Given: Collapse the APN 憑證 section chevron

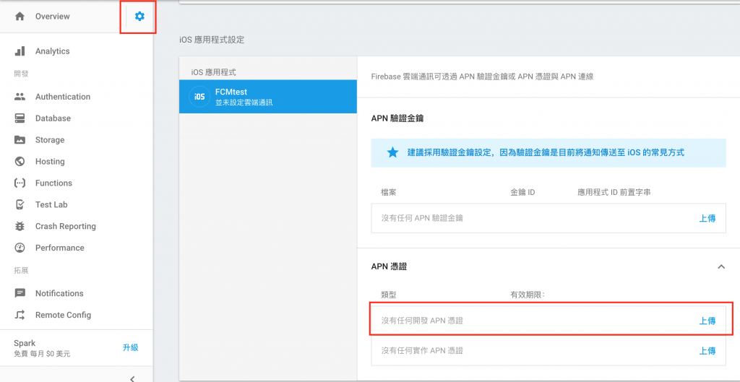Looking at the screenshot, I should pyautogui.click(x=720, y=266).
